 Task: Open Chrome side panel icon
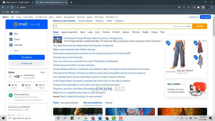point(203,7)
